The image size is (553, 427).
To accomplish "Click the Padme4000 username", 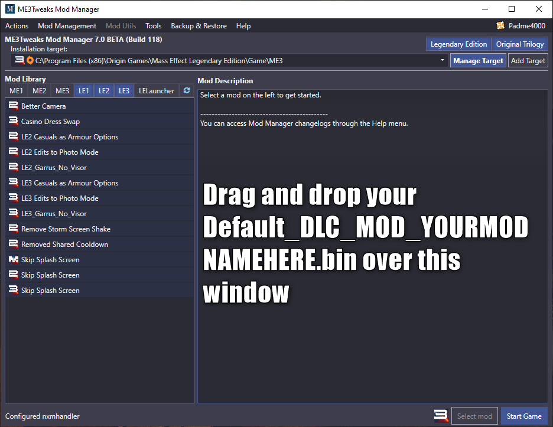I will [527, 26].
